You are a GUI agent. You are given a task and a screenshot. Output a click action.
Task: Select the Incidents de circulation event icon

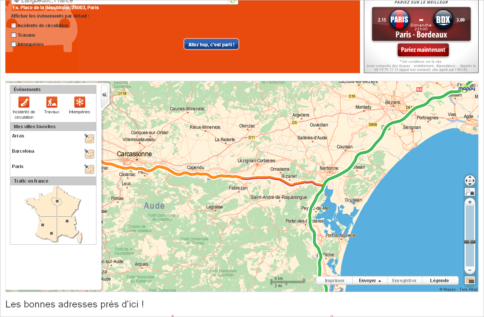23,102
